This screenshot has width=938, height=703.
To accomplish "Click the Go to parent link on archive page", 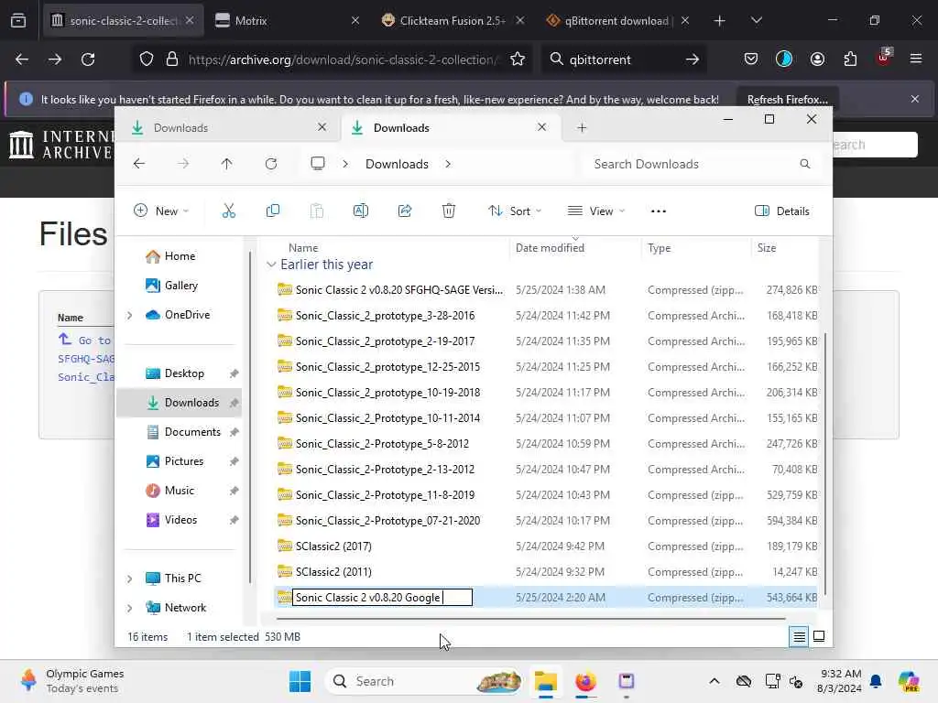I will coord(85,340).
